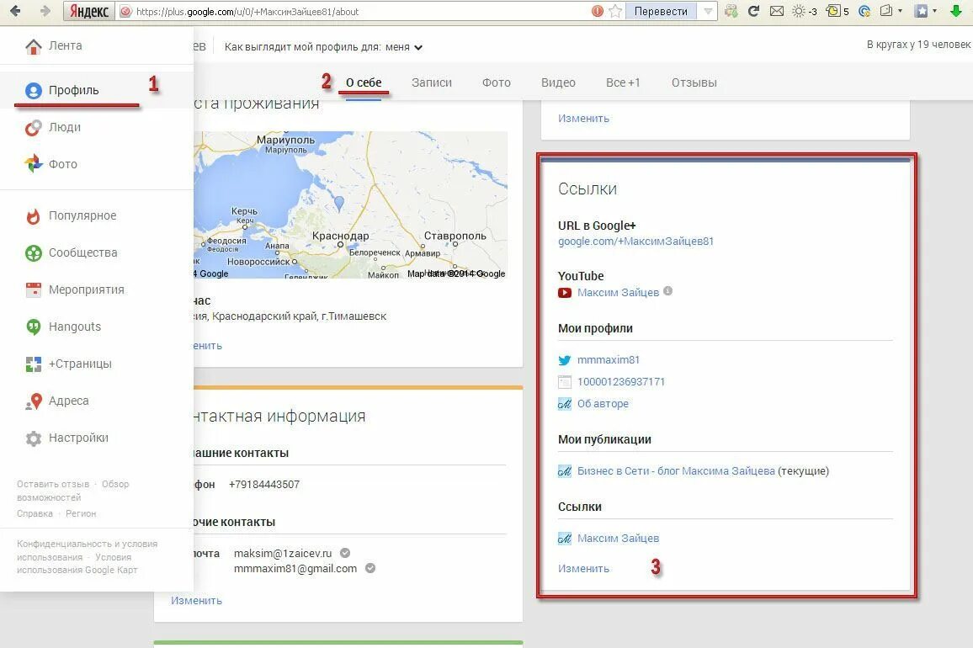Image resolution: width=973 pixels, height=648 pixels.
Task: Expand the dropdown next to the page note icon
Action: [901, 11]
